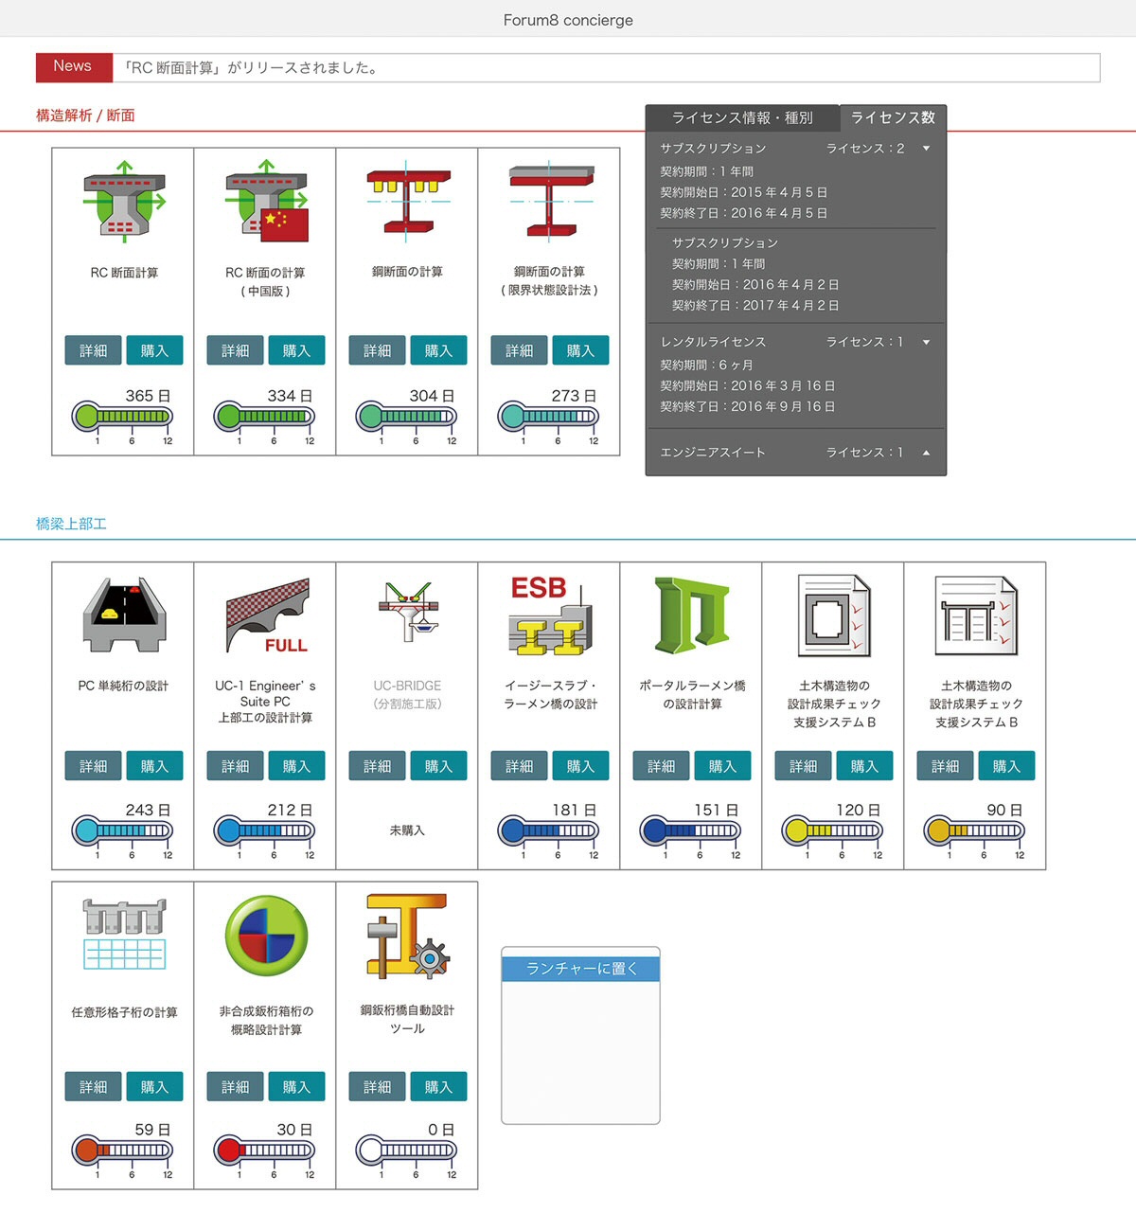This screenshot has width=1136, height=1231.
Task: Open the ポータルラーメン橋 green icon
Action: 692,615
